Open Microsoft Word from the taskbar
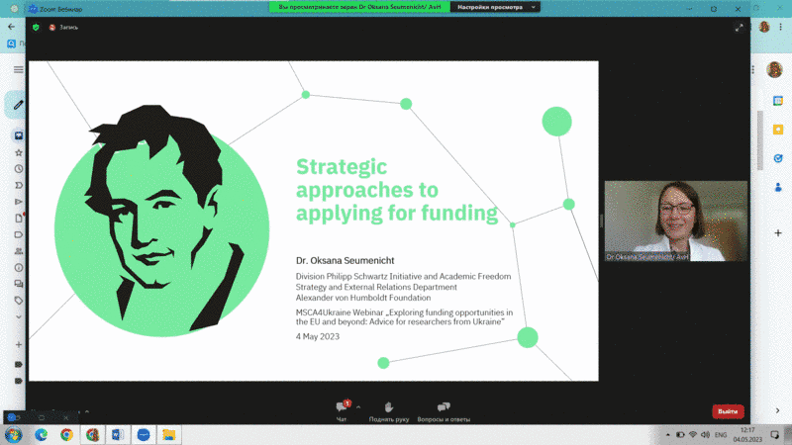 117,434
